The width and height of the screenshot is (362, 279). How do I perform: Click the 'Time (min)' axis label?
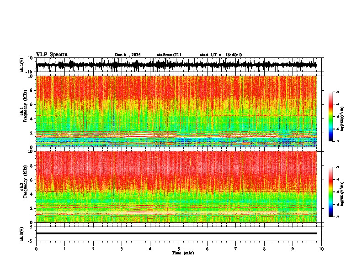click(x=183, y=253)
